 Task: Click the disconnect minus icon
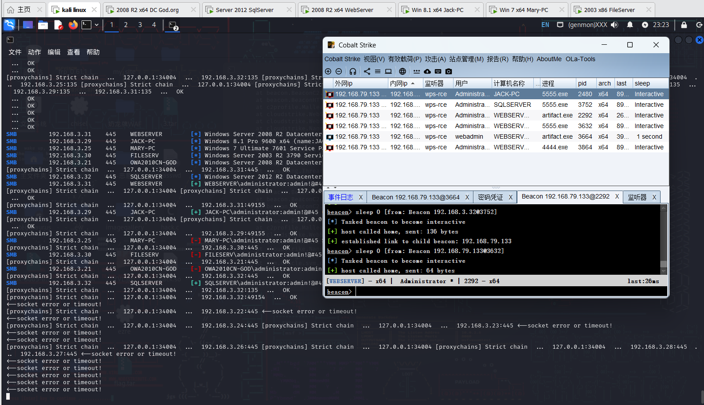click(x=339, y=71)
